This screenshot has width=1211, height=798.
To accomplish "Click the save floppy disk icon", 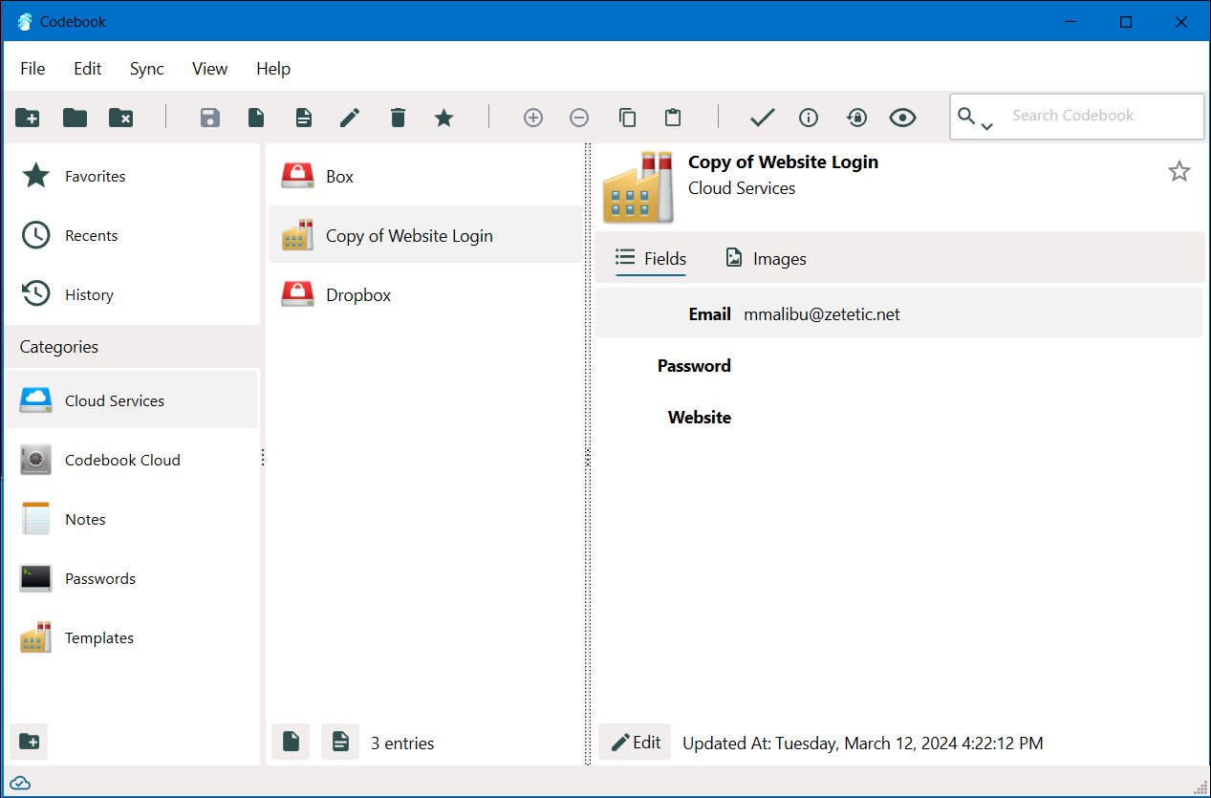I will 210,118.
